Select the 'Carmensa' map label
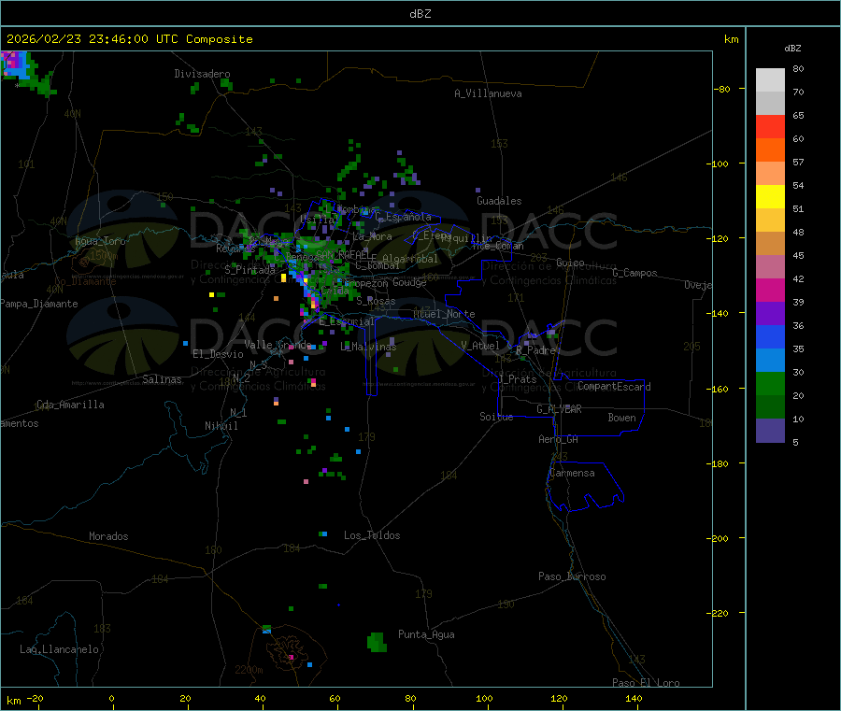The image size is (841, 711). [x=572, y=473]
